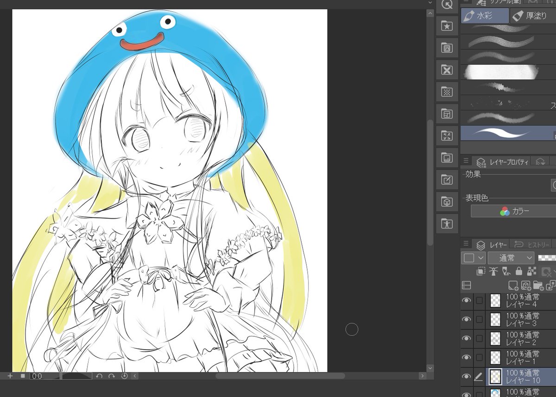Open the favorites star material folder icon
Screen dimensions: 556x397
coord(447,26)
